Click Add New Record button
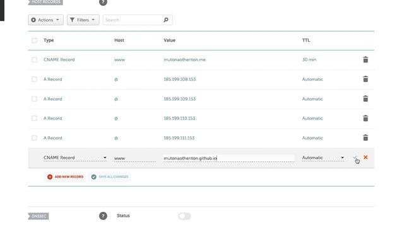Viewport: 404px width, 227px height. [x=65, y=177]
